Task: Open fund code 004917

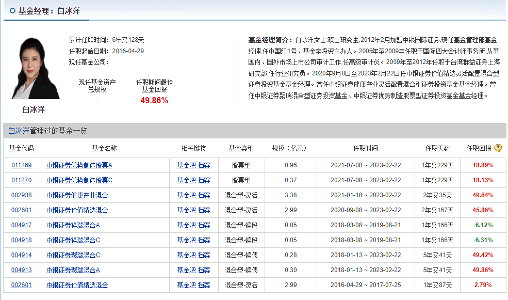Action: click(x=22, y=225)
